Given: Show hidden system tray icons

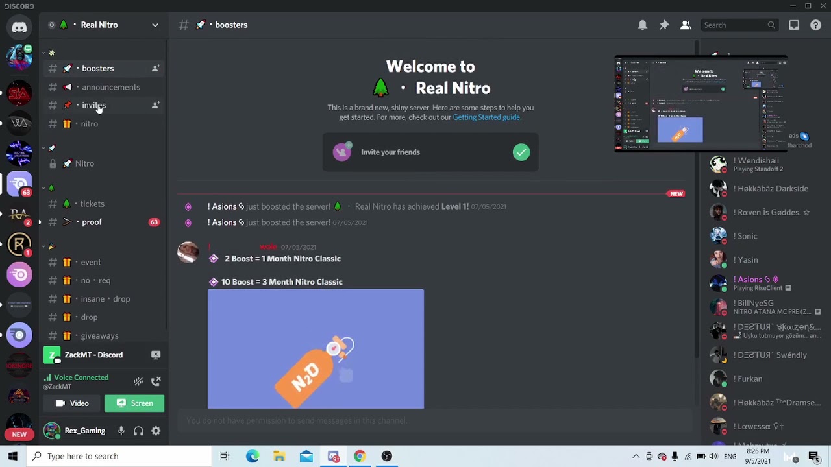Looking at the screenshot, I should [x=636, y=456].
